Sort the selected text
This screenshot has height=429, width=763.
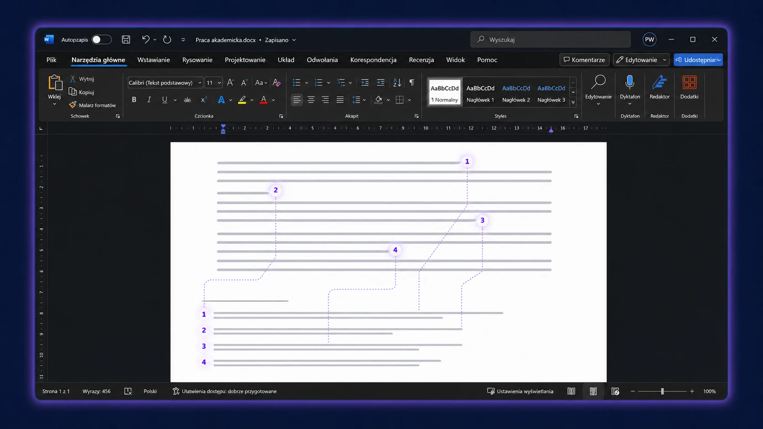397,83
